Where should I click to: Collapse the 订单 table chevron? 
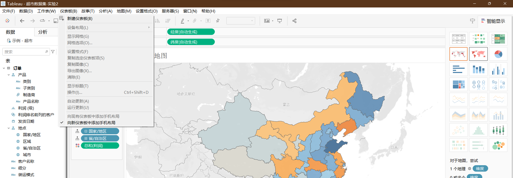pos(4,68)
